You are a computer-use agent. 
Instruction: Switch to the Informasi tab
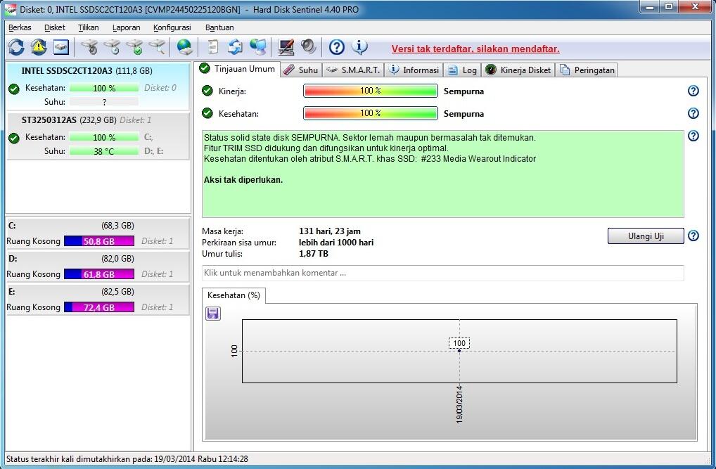(414, 70)
